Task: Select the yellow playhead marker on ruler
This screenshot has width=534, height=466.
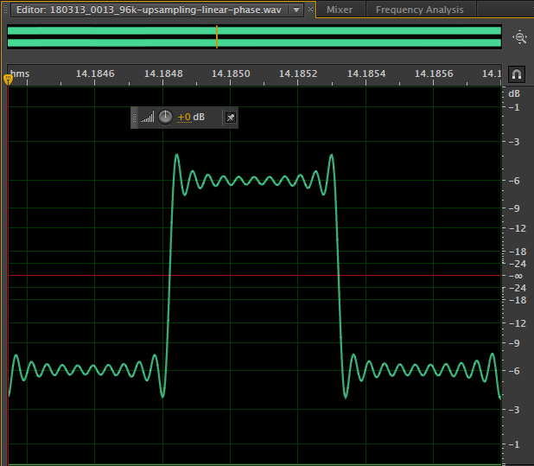Action: [x=9, y=80]
